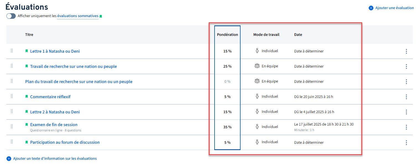Click the Pondération column header
The image size is (420, 165).
[227, 35]
